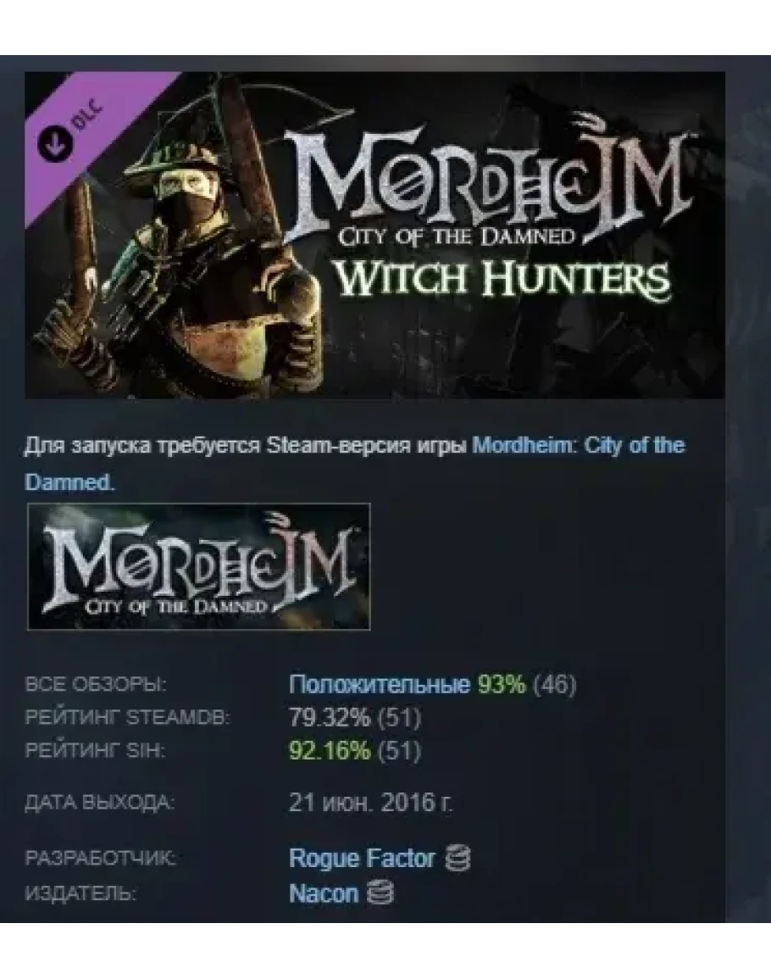Screen dimensions: 771x979
Task: Click the (46) review count
Action: (554, 684)
